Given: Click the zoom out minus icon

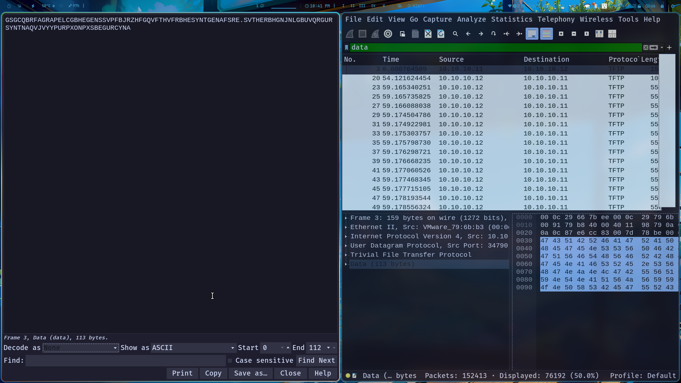Looking at the screenshot, I should 574,34.
